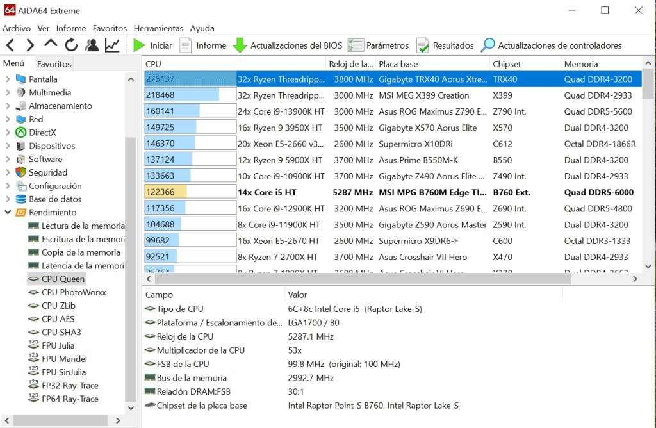Viewport: 656px width, 428px height.
Task: Go forward with the right arrow icon
Action: (30, 45)
